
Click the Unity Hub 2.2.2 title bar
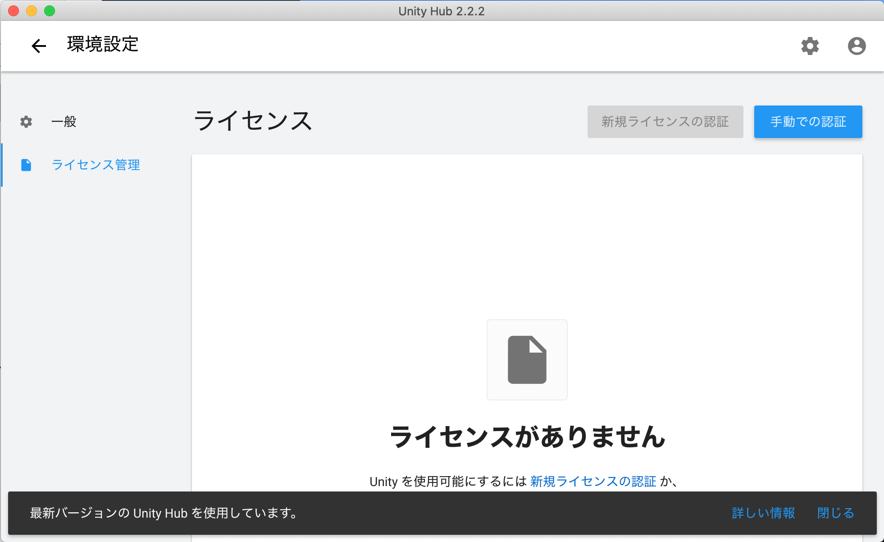tap(442, 11)
